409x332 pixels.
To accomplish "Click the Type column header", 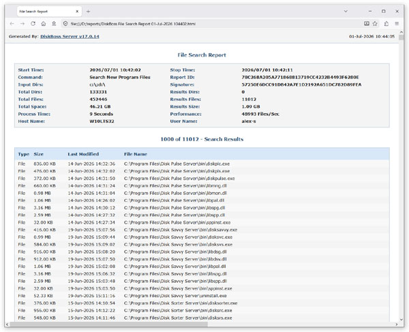I will [x=23, y=154].
